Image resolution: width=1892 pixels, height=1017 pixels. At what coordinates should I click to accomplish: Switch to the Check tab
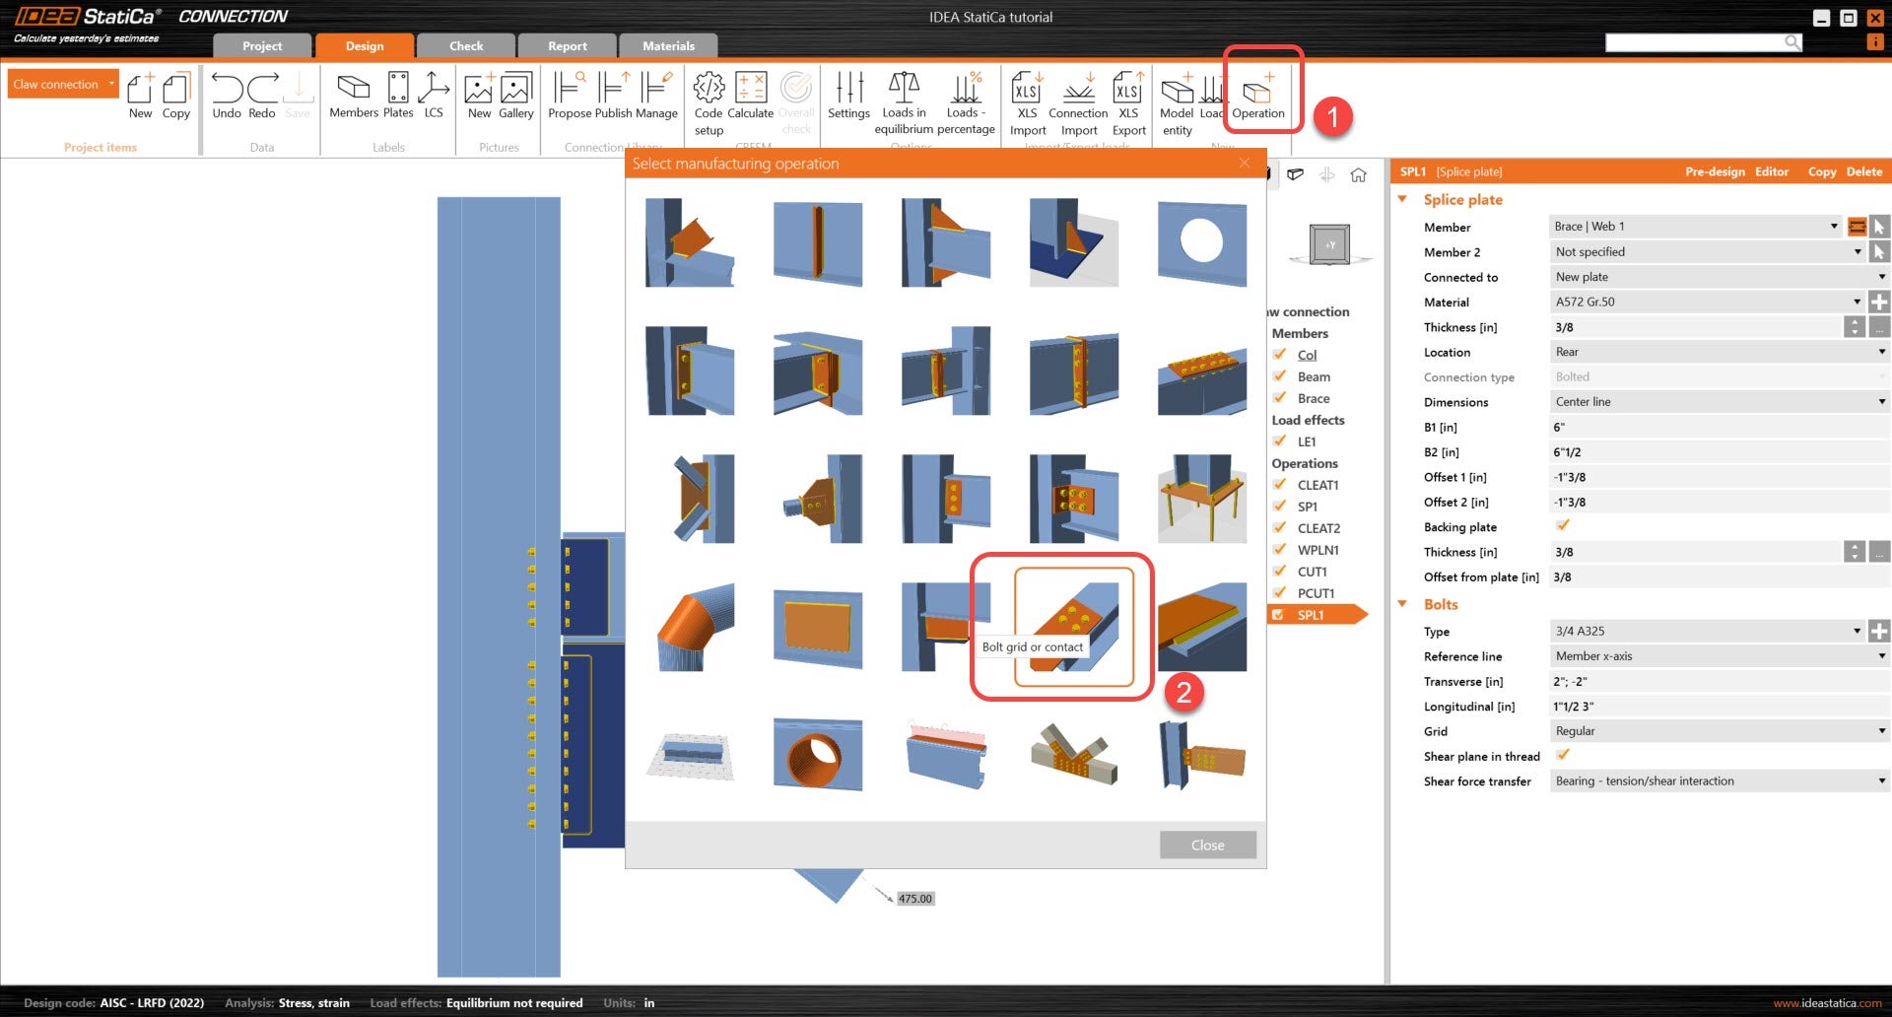coord(465,45)
